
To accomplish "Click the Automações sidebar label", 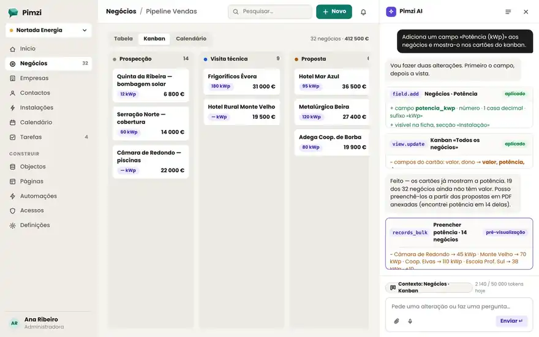I will (x=39, y=196).
